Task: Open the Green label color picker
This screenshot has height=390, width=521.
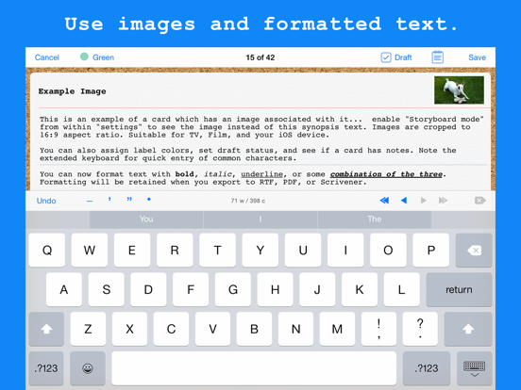Action: (x=97, y=57)
